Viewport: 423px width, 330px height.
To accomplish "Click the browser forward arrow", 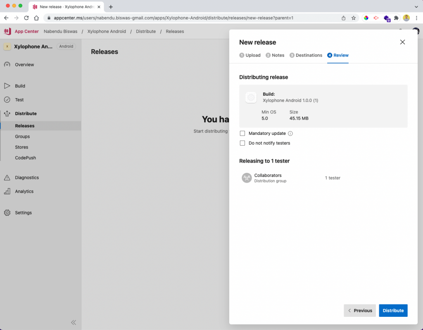I will (16, 18).
